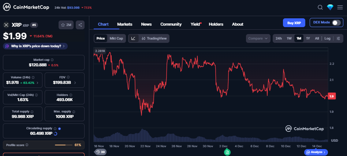Screen dimensions: 347x156
Task: Open the About tab
Action: (238, 24)
